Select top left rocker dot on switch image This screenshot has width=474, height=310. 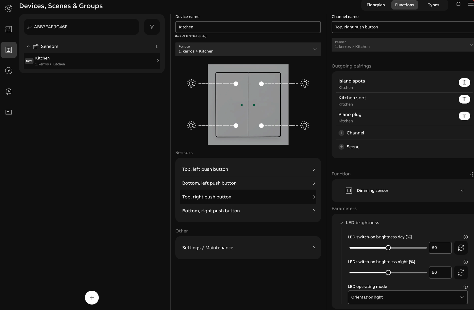(236, 84)
